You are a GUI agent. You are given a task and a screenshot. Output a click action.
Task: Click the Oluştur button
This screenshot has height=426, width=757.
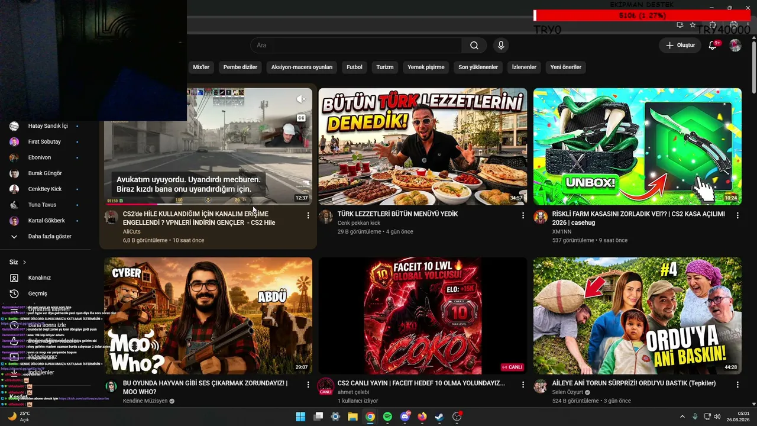tap(680, 46)
